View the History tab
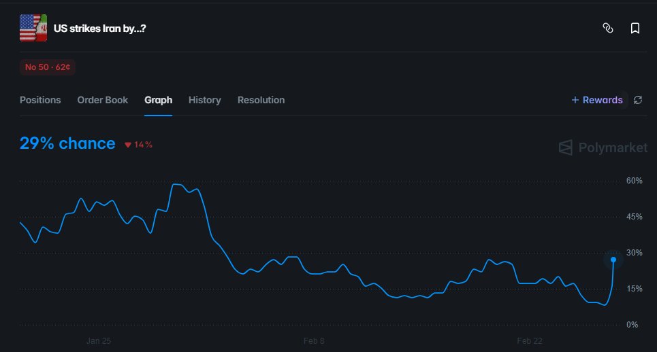Viewport: 657px width, 352px height. tap(204, 100)
